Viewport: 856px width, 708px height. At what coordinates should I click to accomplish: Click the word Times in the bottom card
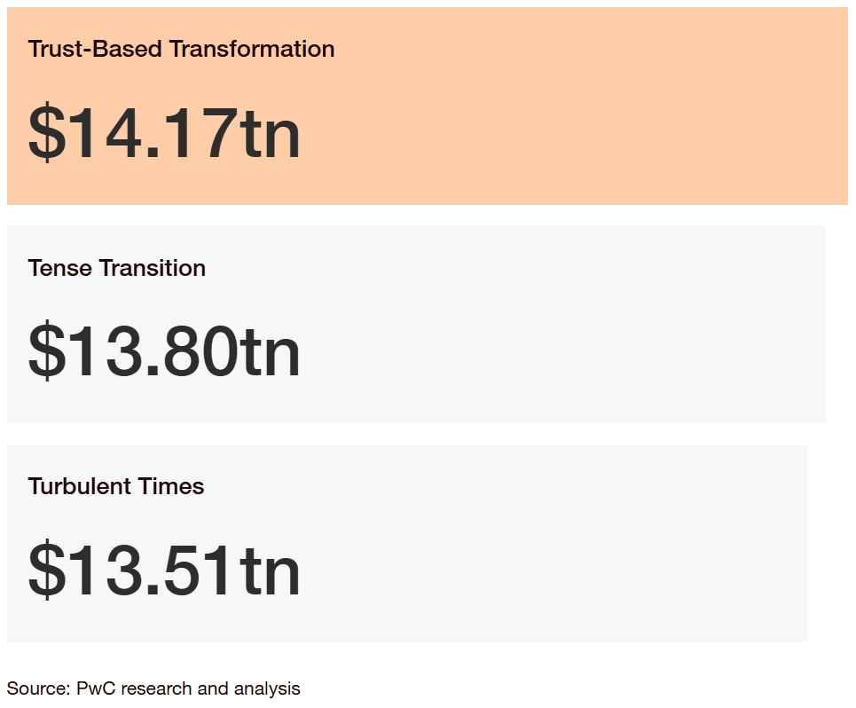tap(171, 486)
